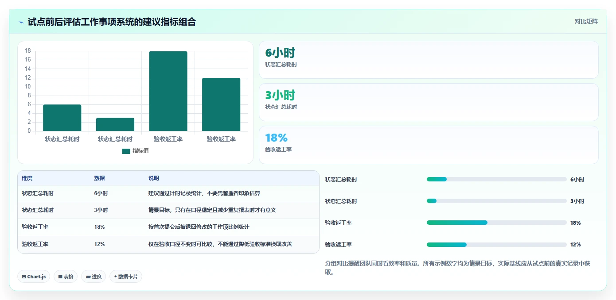The image size is (616, 300).
Task: Click the 6小时 cell in the table
Action: (x=101, y=193)
